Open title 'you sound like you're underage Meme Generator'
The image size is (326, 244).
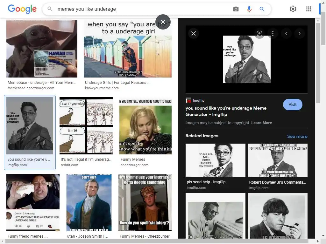point(226,111)
